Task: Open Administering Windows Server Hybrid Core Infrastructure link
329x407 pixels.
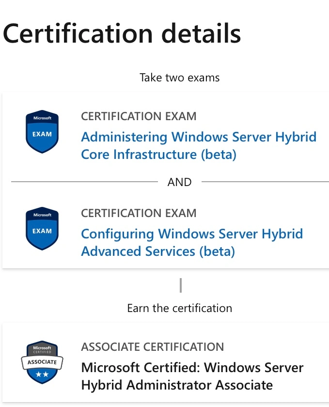Action: (x=199, y=146)
